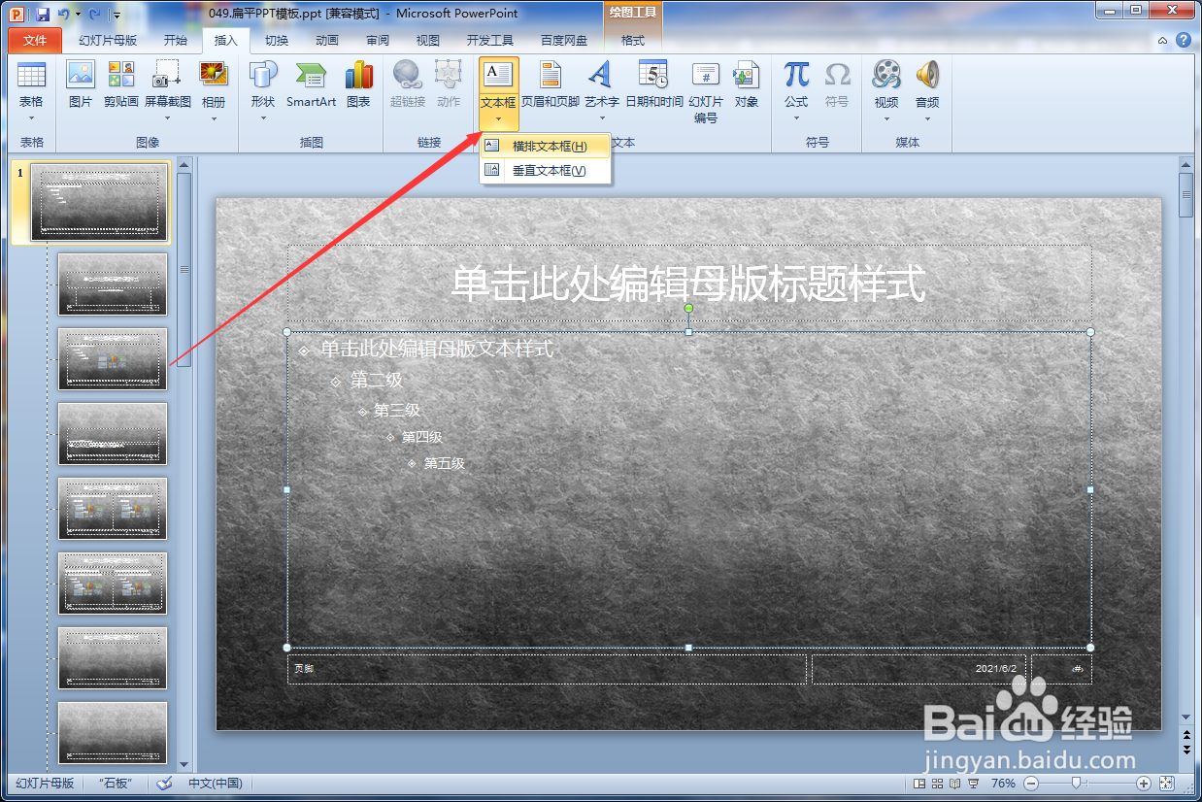Save the presentation from quick access toolbar
This screenshot has height=802, width=1202.
coord(43,14)
